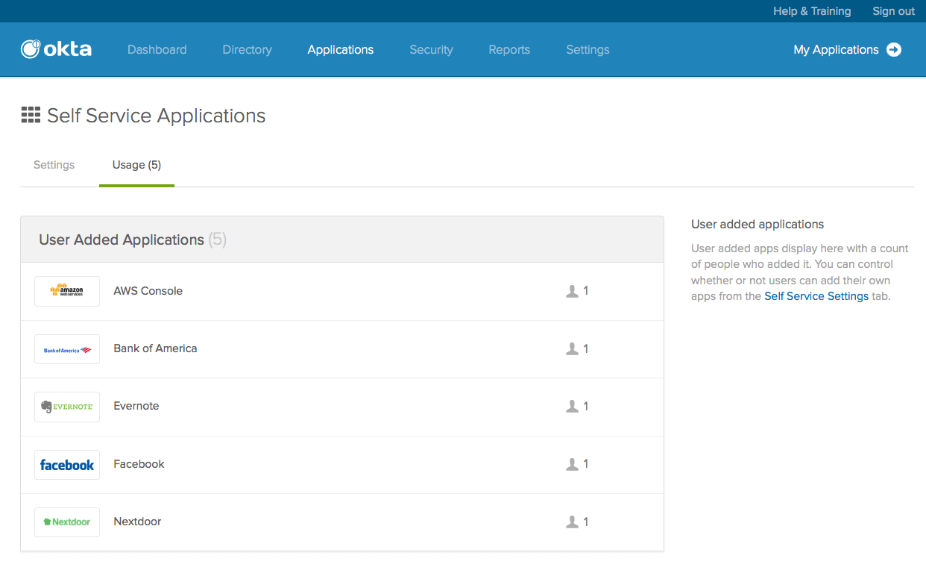Click the My Applications arrow icon
The image size is (926, 579).
894,50
